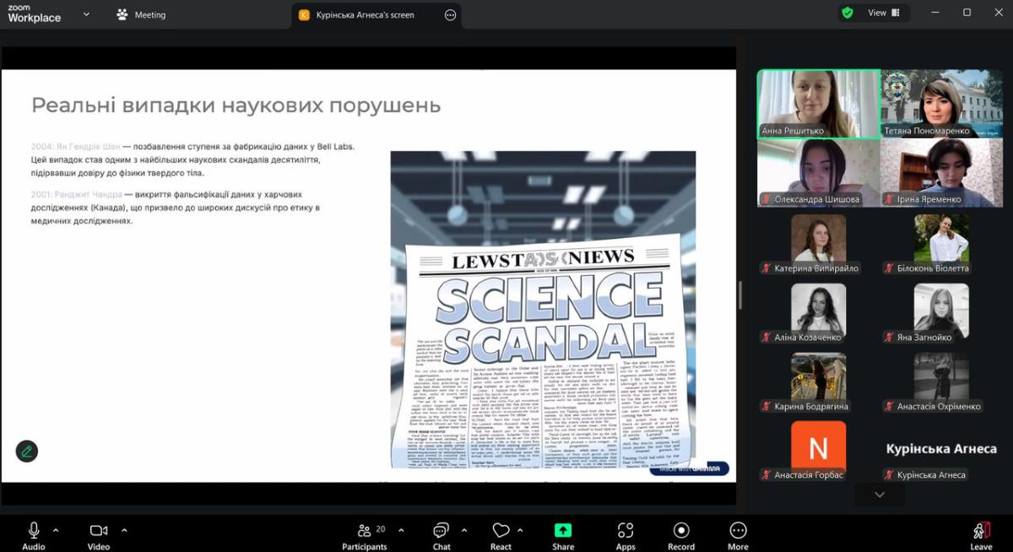Open the Apps menu
The height and width of the screenshot is (552, 1013).
pos(626,535)
